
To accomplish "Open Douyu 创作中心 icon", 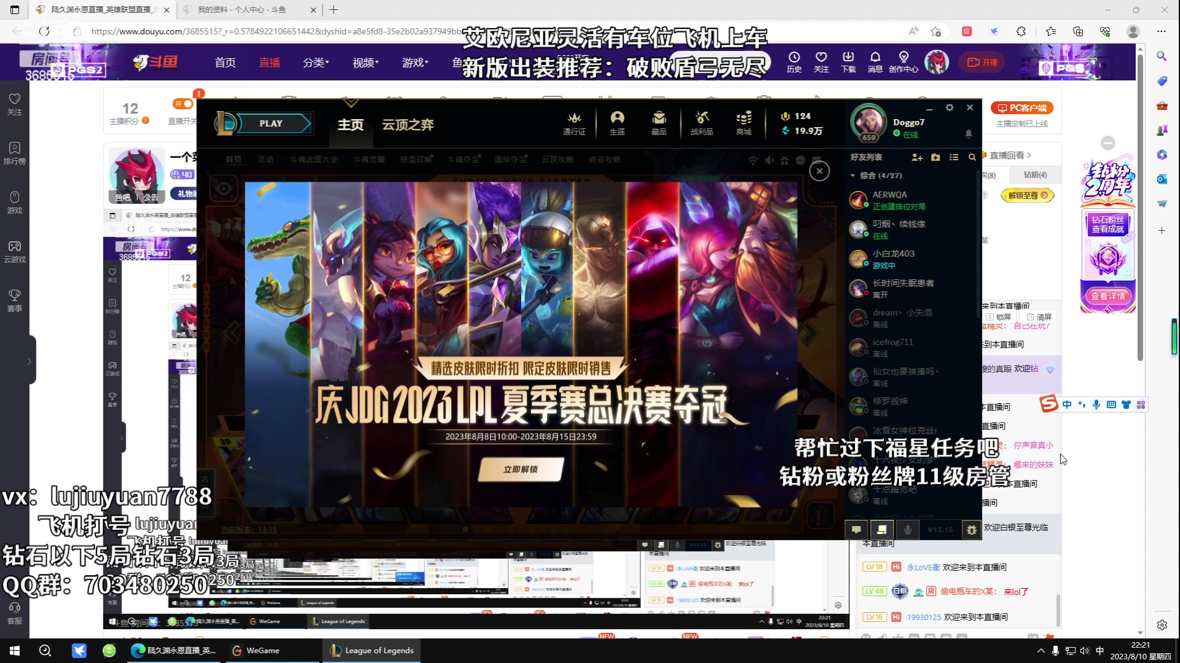I will [903, 62].
